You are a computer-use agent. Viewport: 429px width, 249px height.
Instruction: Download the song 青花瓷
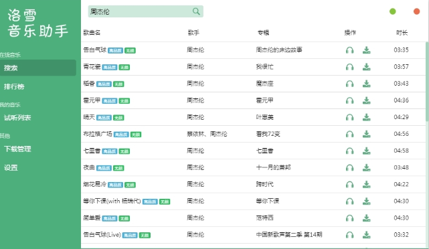[x=367, y=67]
